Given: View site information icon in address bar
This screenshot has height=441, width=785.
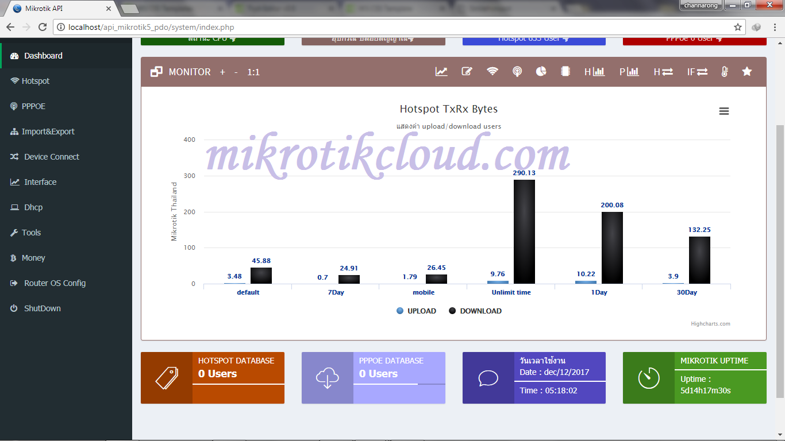Looking at the screenshot, I should click(61, 27).
